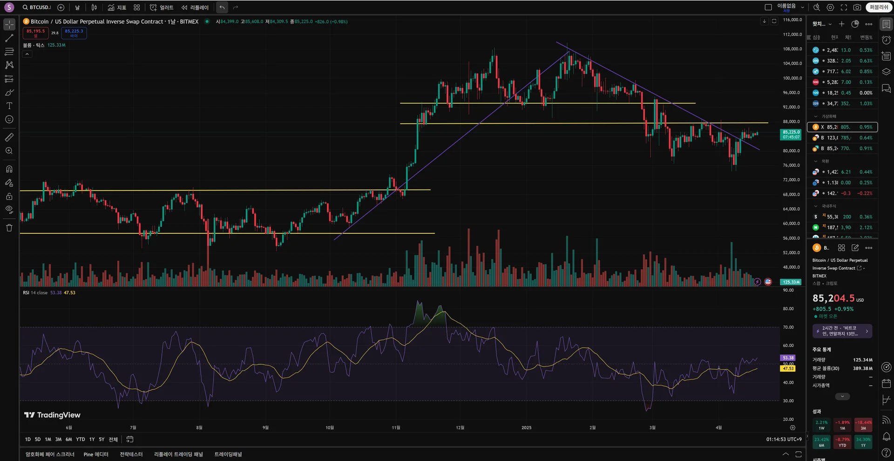Set chart range to 1Y
This screenshot has width=894, height=461.
click(x=92, y=440)
